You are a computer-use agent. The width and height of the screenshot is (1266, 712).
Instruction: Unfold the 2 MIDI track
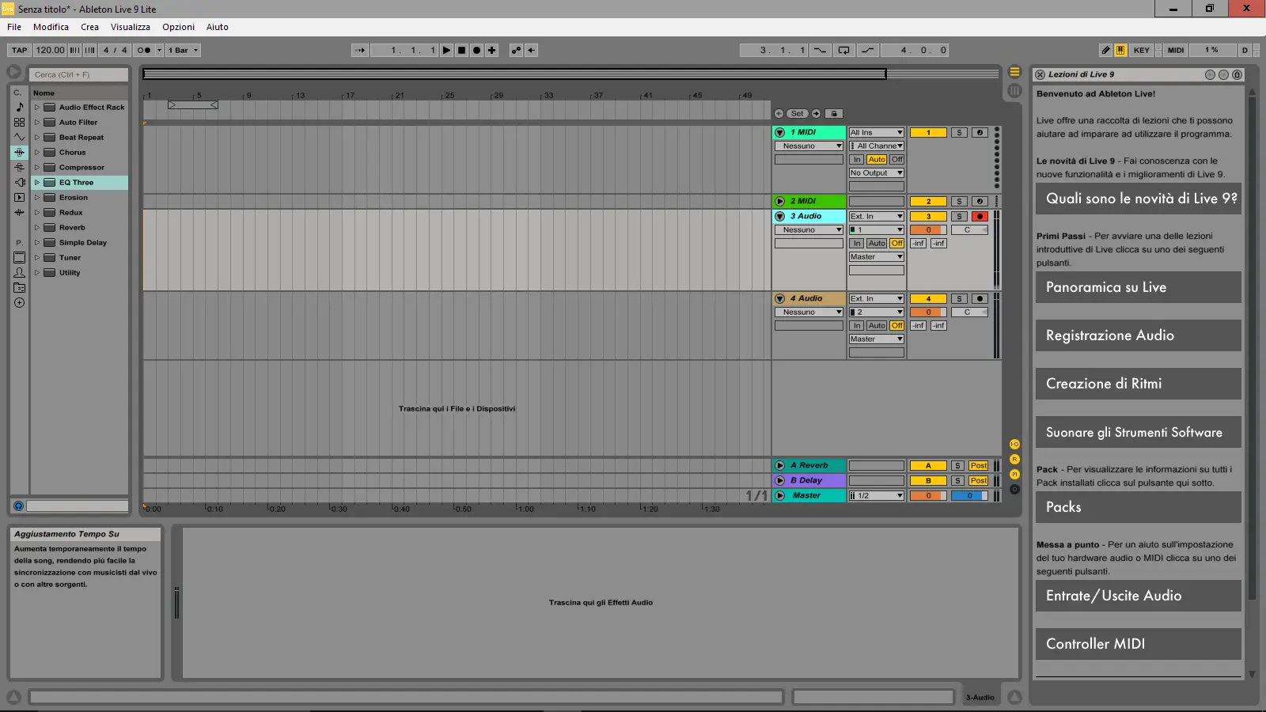pos(779,201)
